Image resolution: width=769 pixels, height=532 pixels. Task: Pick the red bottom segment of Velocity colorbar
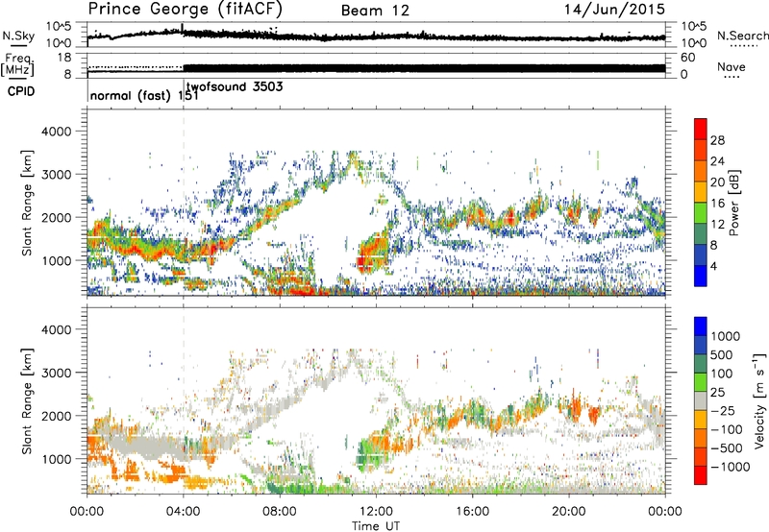pos(701,475)
